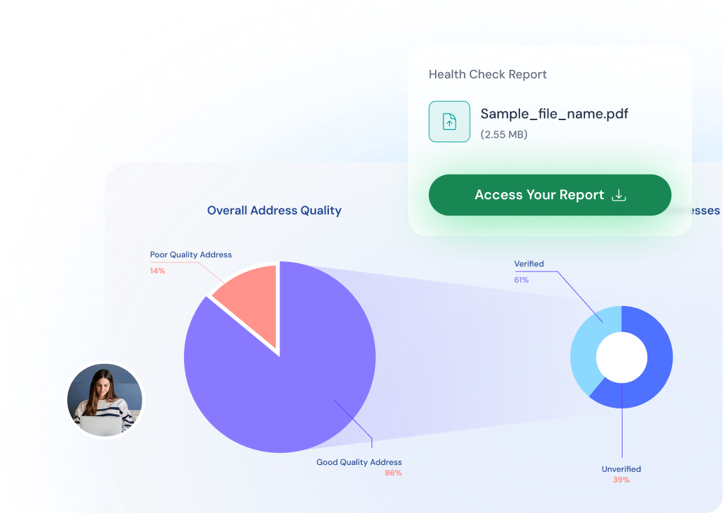Click the 2.55 MB file size text

point(504,134)
